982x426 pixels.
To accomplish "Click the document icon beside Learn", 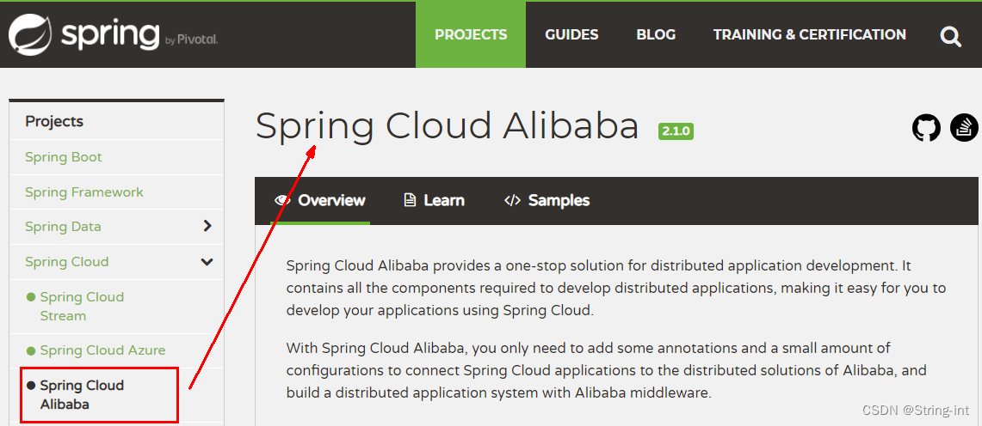I will point(410,200).
